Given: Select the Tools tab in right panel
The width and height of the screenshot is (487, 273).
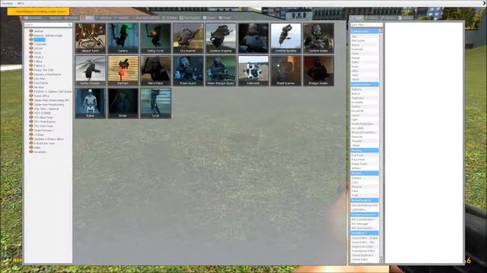Looking at the screenshot, I should point(356,18).
